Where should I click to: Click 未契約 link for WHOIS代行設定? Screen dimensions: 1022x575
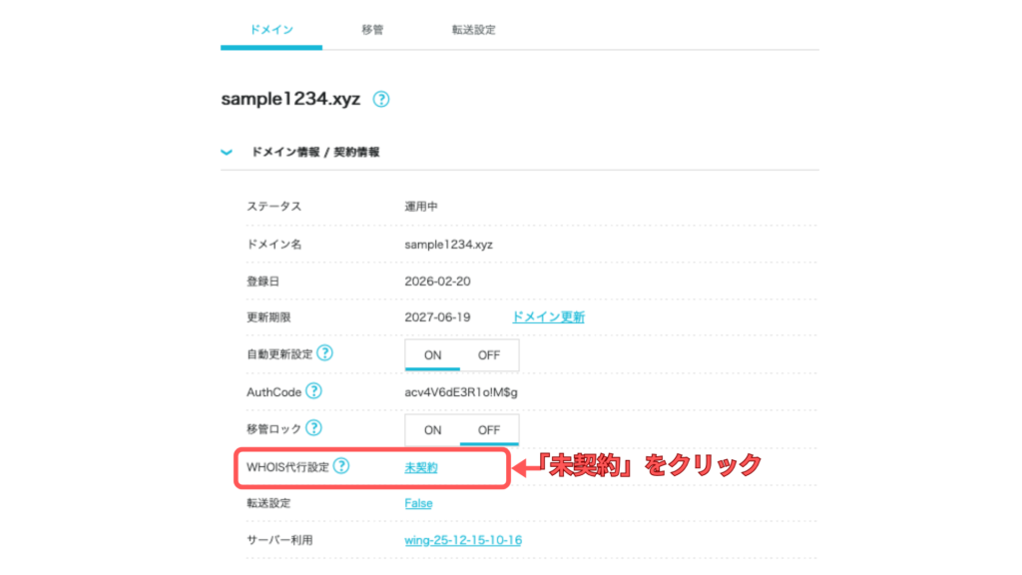click(x=421, y=466)
